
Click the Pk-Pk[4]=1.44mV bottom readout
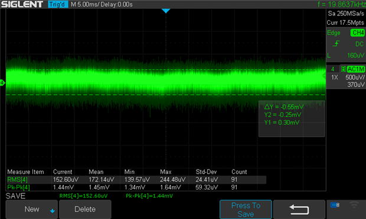click(149, 196)
